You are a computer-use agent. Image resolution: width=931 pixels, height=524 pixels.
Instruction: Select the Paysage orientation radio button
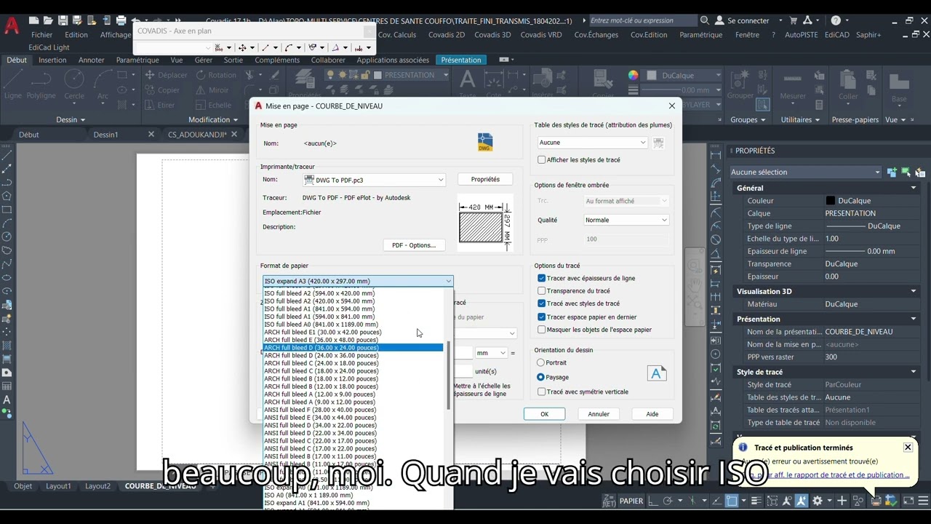pyautogui.click(x=540, y=377)
